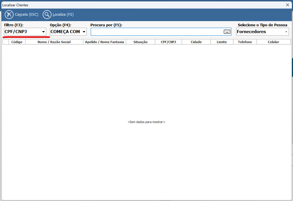293x201 pixels.
Task: Click the Cancela (ESC) X icon
Action: [x=9, y=15]
